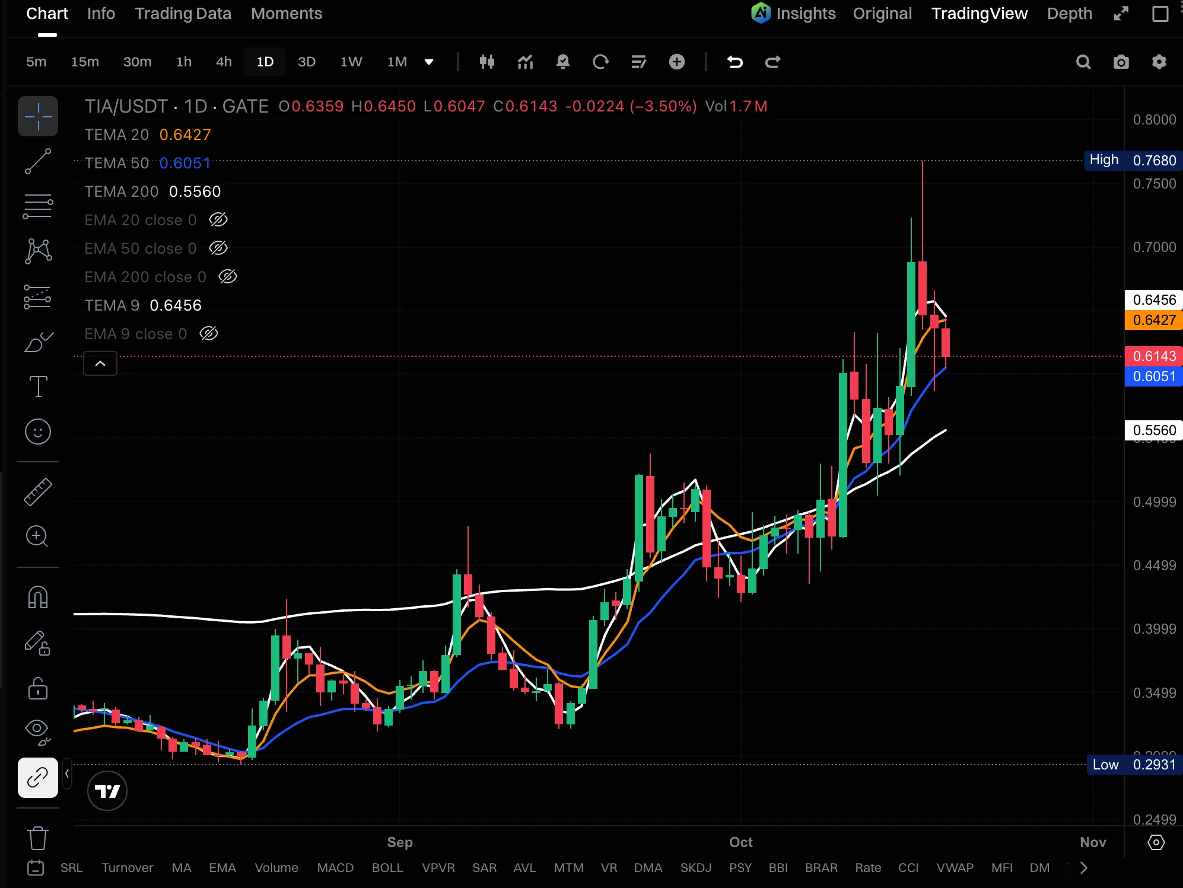Open chart settings gear
This screenshot has height=888, width=1183.
1159,62
